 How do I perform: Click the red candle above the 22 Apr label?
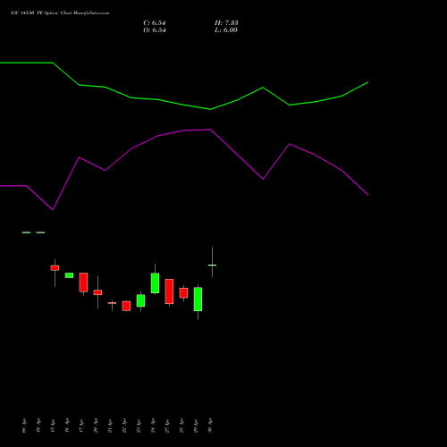pyautogui.click(x=126, y=306)
